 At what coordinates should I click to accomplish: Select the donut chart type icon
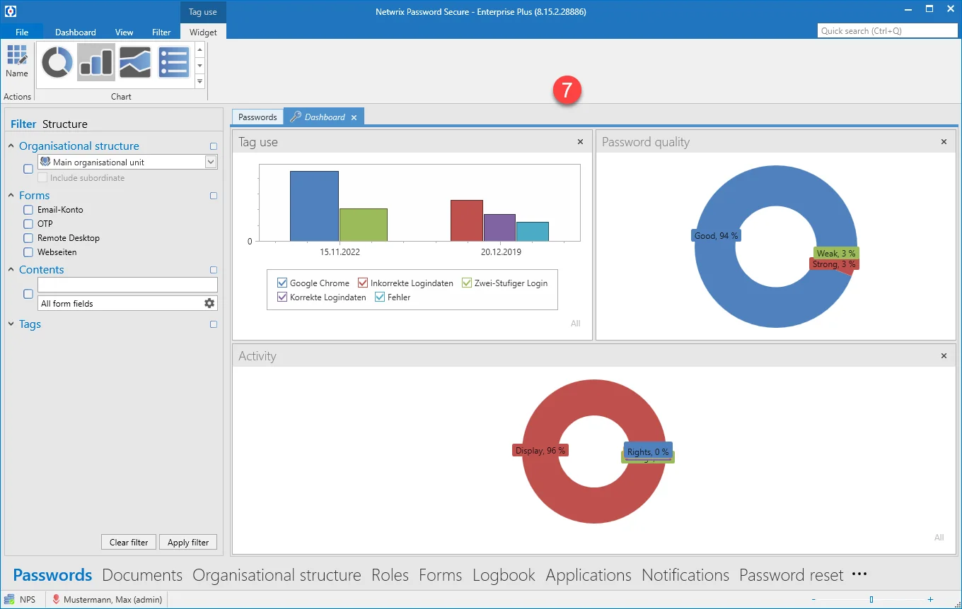(x=57, y=62)
